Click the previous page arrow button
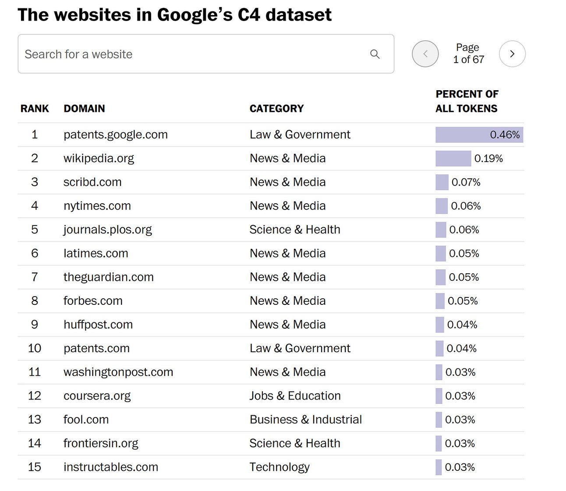Viewport: 566px width, 491px height. coord(425,54)
